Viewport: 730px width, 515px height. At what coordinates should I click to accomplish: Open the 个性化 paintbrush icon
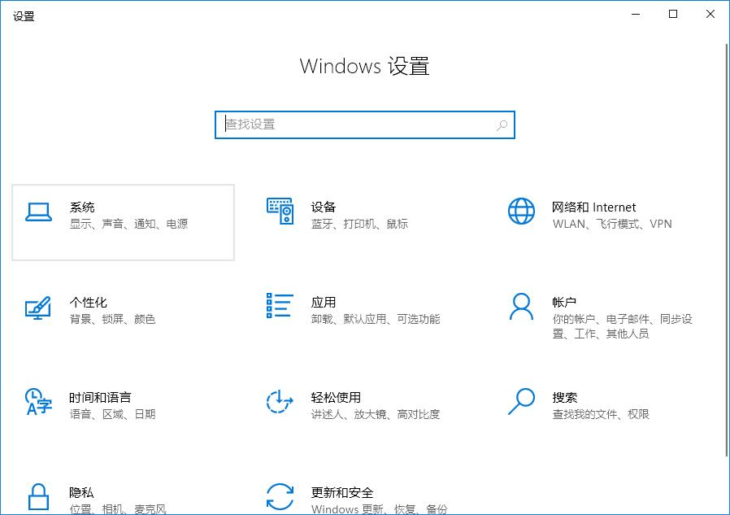pos(37,308)
